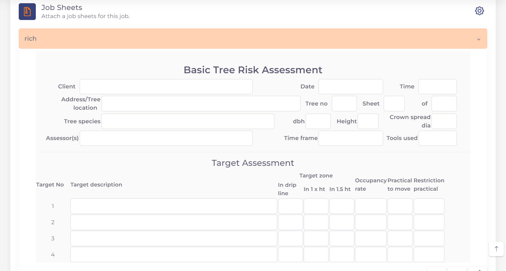Screen dimensions: 506x271
Task: Click the Height input field
Action: 368,121
